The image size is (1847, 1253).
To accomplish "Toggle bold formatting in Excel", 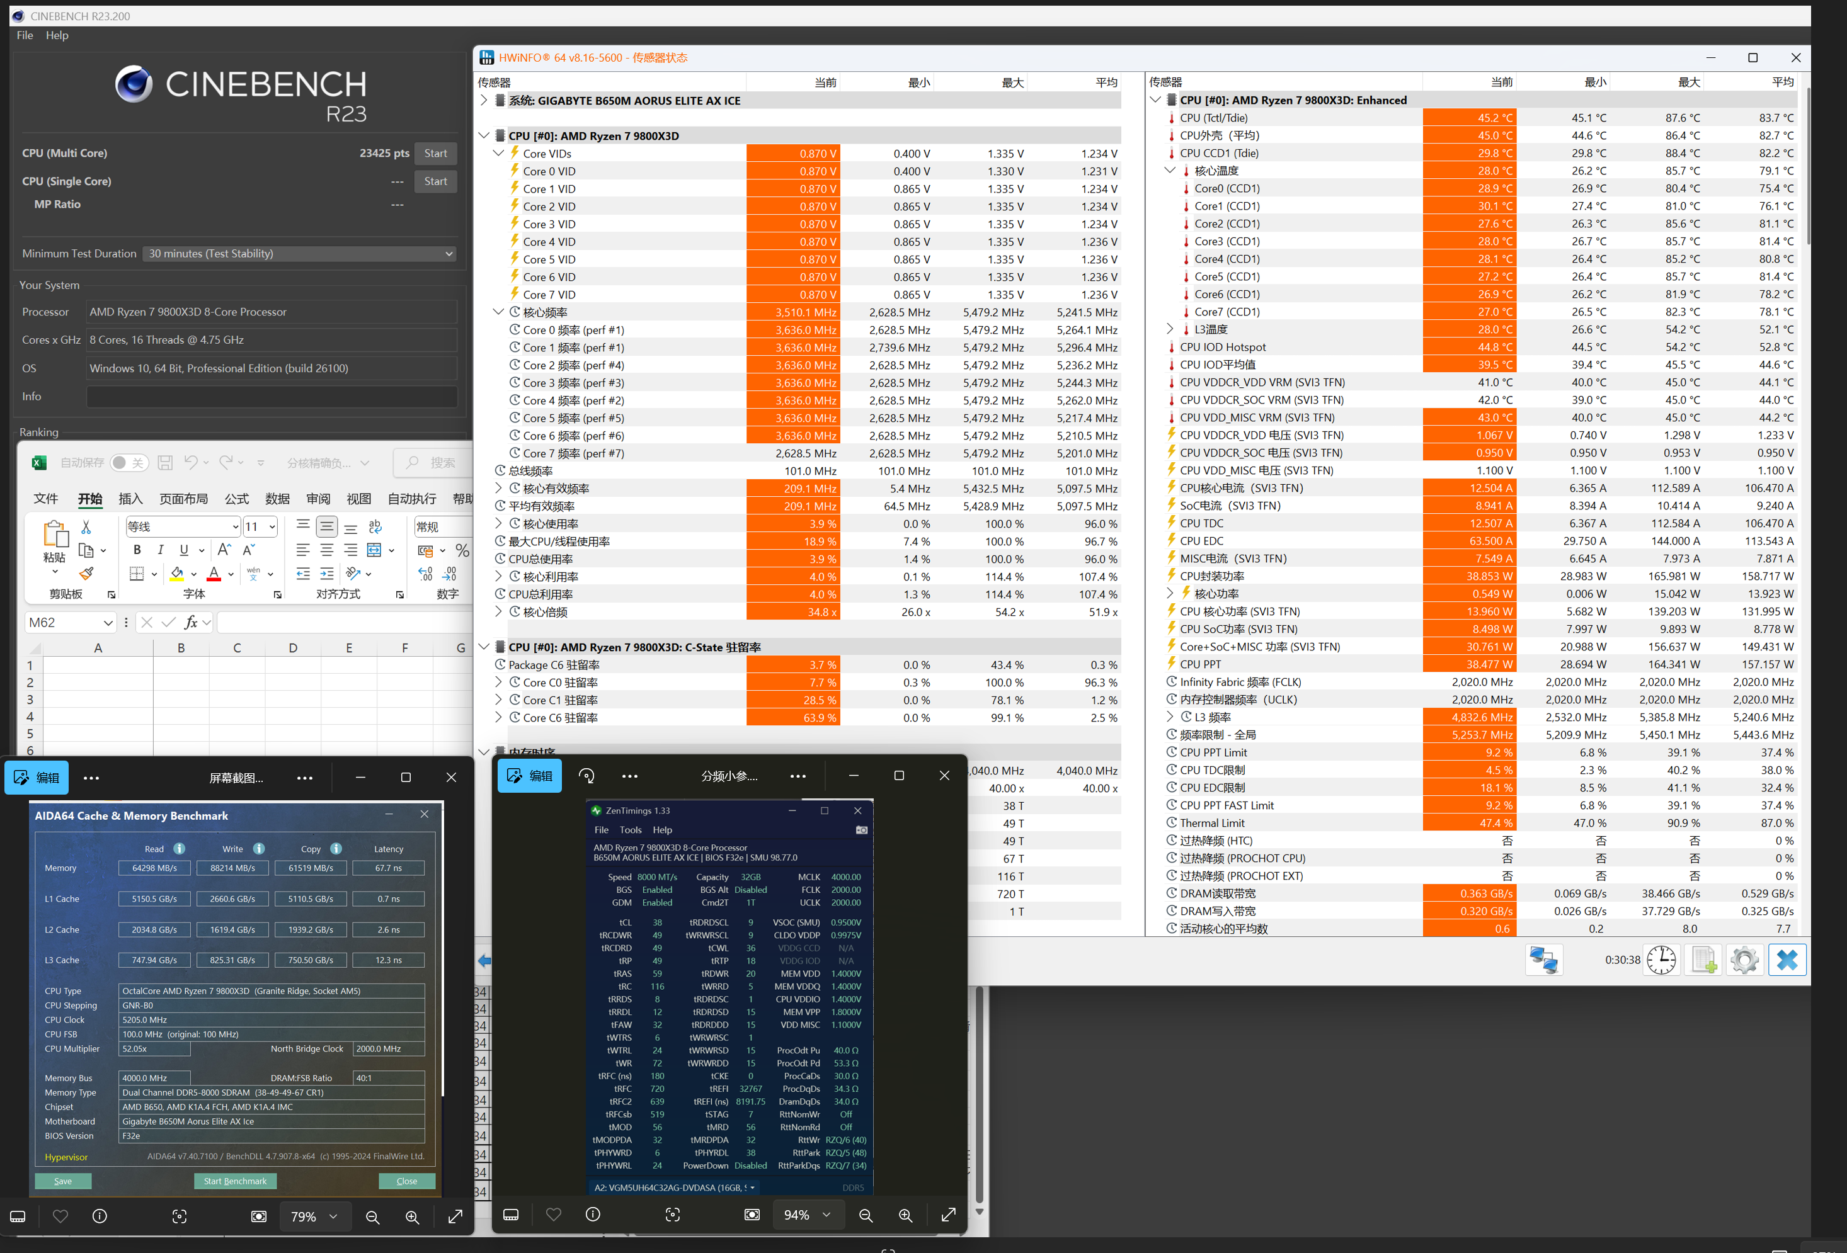I will [x=137, y=550].
